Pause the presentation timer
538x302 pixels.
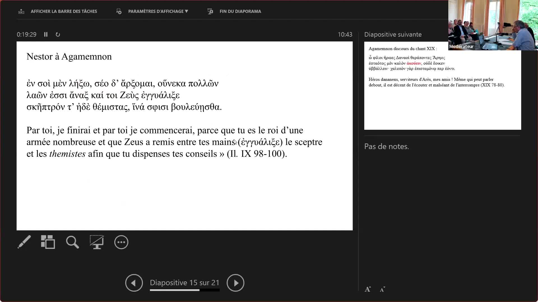pos(46,34)
